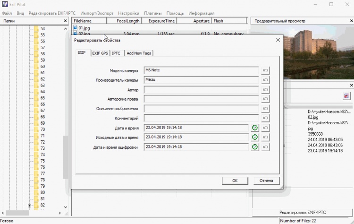This screenshot has width=354, height=224.
Task: Open the clock picker for Дата и время оцифровки
Action: point(255,147)
